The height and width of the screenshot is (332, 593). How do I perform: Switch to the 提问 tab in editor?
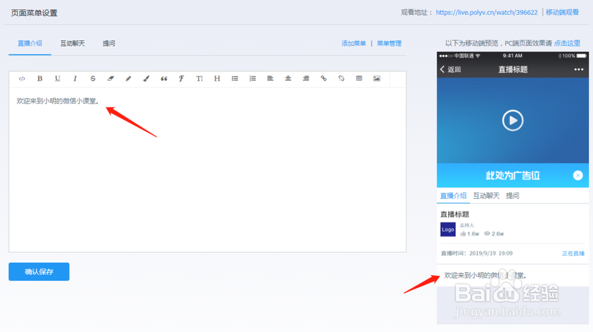point(109,43)
